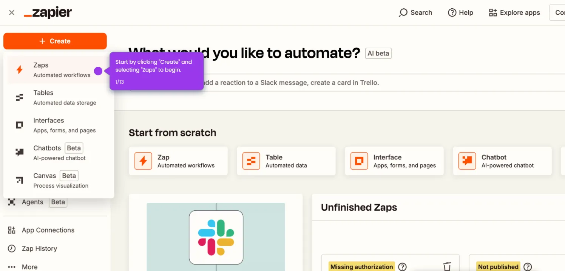The width and height of the screenshot is (565, 271).
Task: Choose Tables Automated data storage entry
Action: click(x=59, y=98)
